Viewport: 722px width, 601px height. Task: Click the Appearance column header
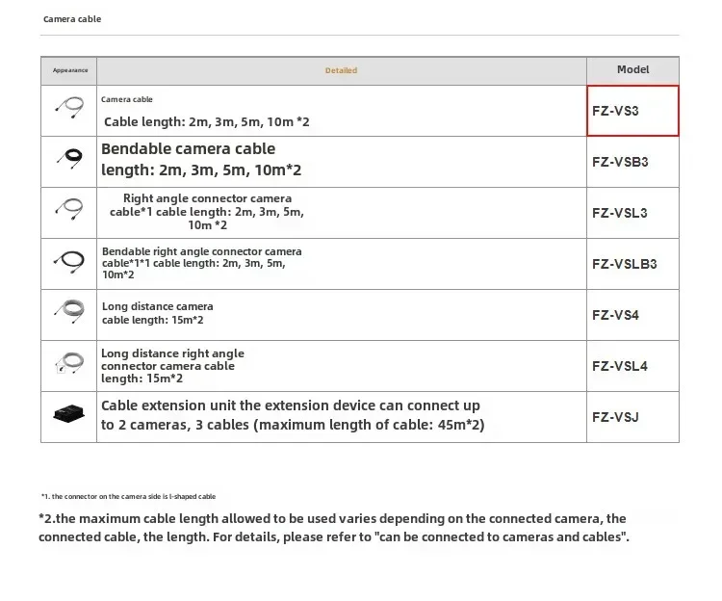click(x=69, y=70)
